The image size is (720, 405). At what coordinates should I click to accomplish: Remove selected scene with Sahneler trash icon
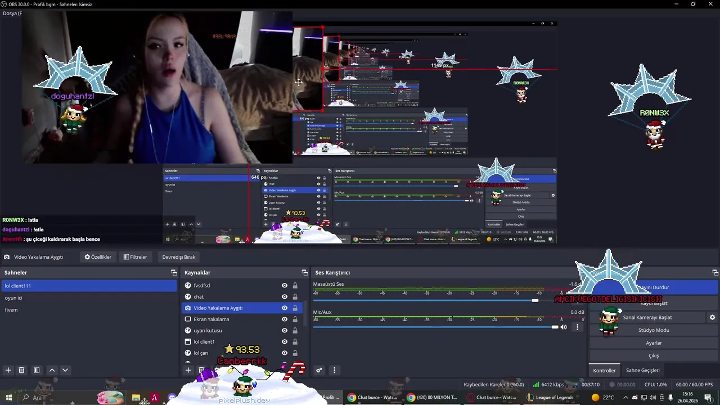coord(21,370)
